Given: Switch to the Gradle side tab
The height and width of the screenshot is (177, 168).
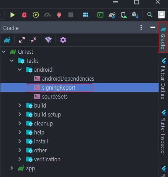Looking at the screenshot, I should pyautogui.click(x=163, y=37).
